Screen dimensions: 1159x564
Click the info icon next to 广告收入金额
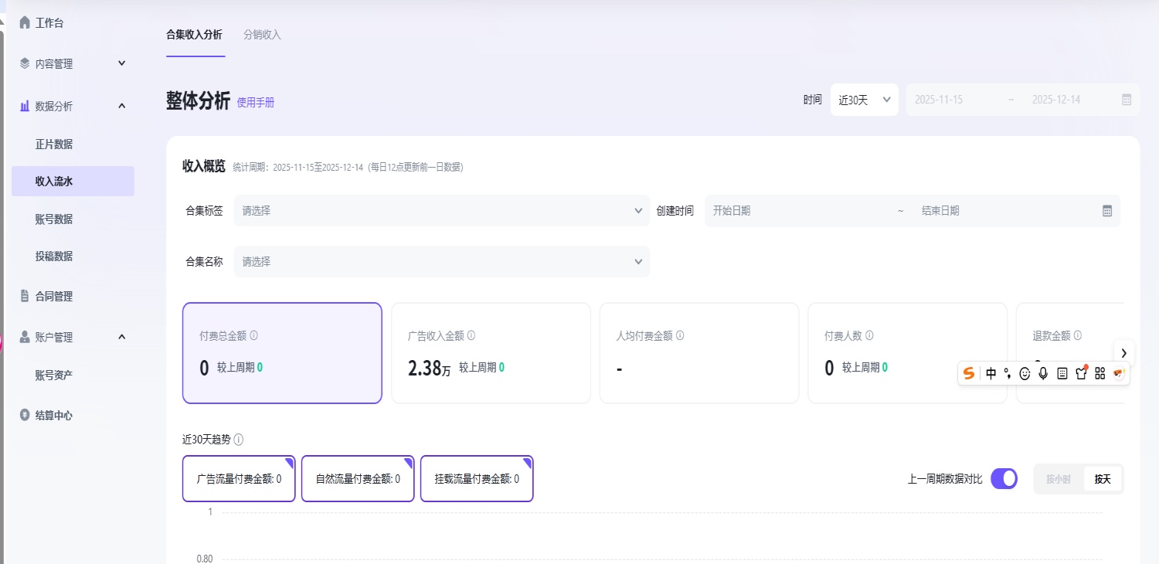471,335
